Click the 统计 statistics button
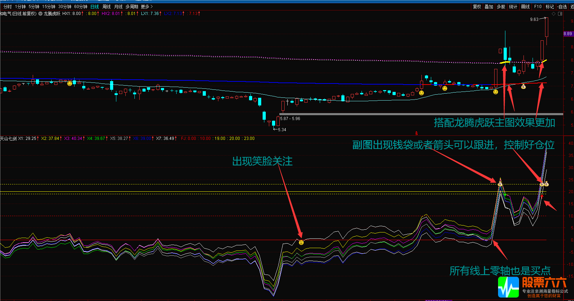 [513, 7]
